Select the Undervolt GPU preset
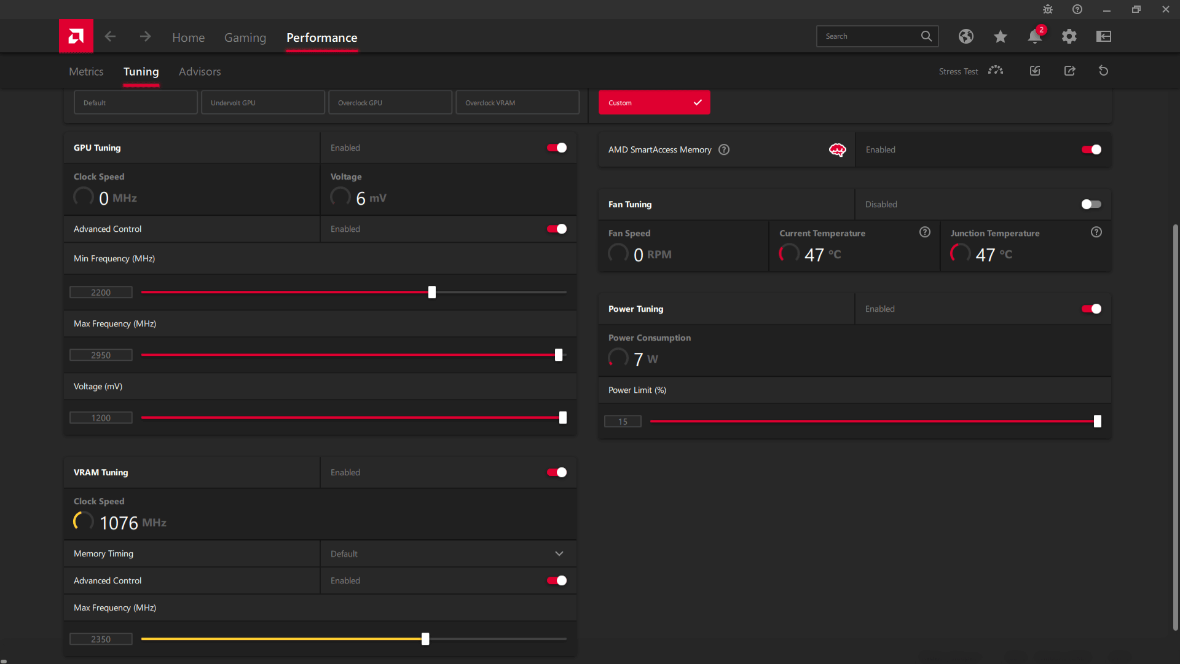This screenshot has height=664, width=1180. 263,102
